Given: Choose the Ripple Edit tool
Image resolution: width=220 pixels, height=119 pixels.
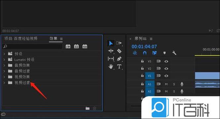Looking at the screenshot, I should [111, 51].
